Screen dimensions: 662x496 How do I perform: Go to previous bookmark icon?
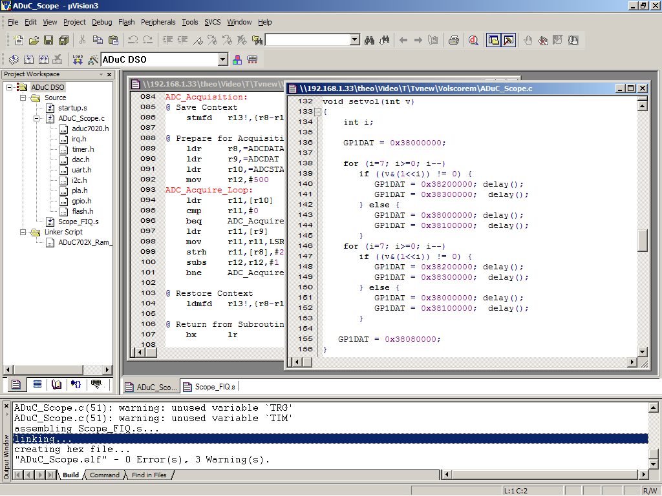[227, 40]
